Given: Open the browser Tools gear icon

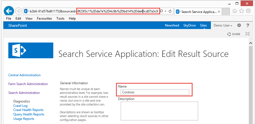Looking at the screenshot, I should click(248, 11).
